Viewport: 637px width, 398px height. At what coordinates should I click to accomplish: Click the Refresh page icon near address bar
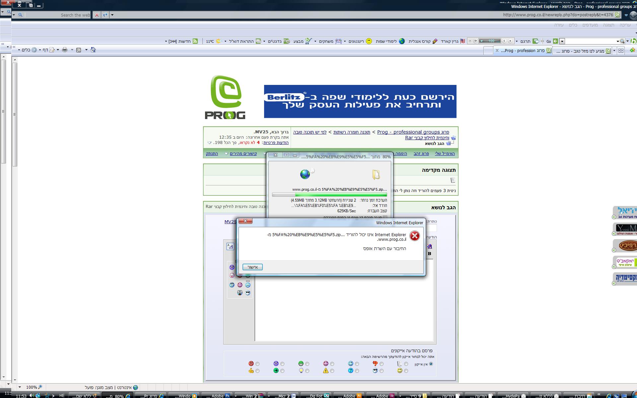point(105,15)
